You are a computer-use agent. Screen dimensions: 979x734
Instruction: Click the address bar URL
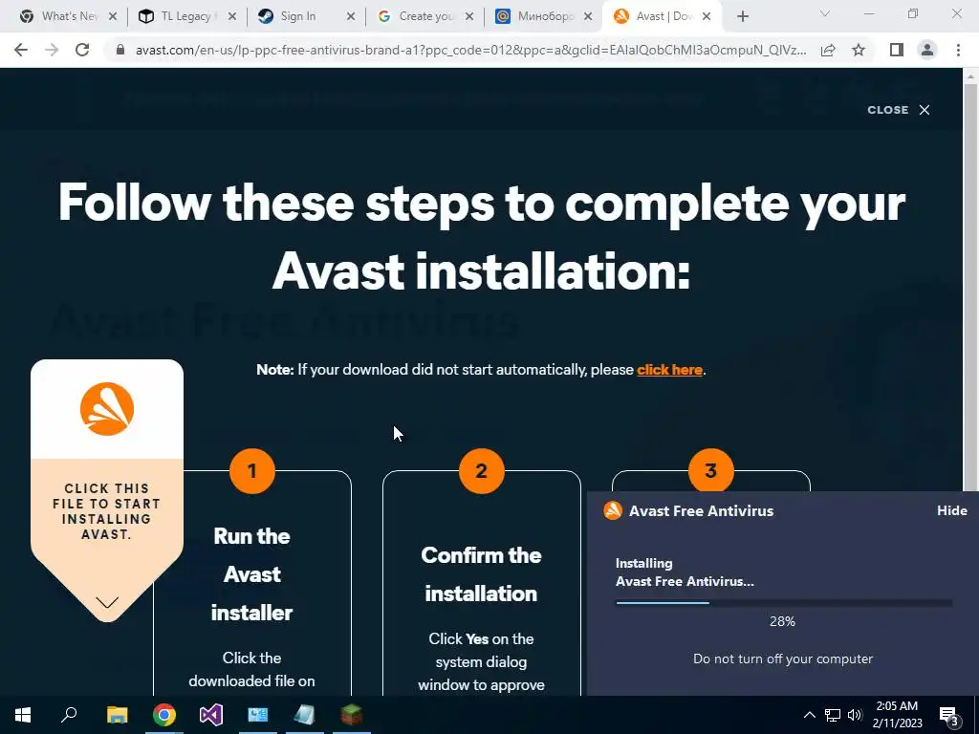coord(470,50)
